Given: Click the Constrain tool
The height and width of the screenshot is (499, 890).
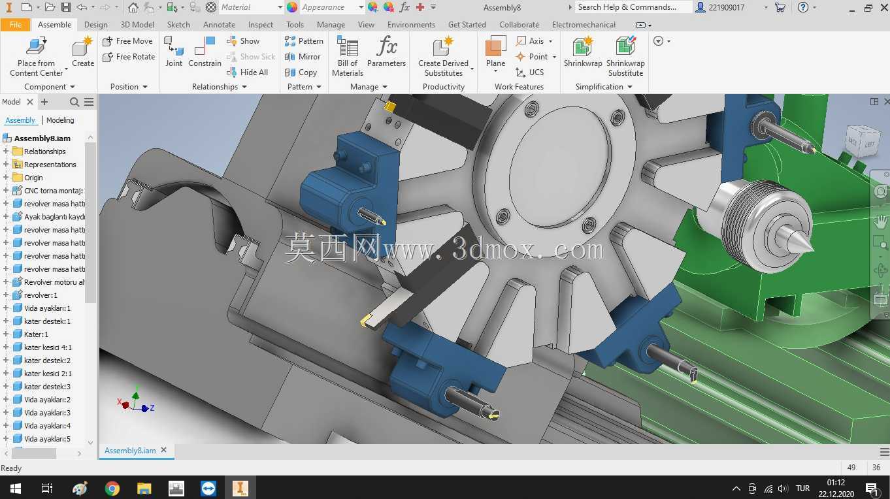Looking at the screenshot, I should (x=205, y=51).
